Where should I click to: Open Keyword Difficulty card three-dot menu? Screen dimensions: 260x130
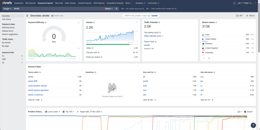(x=79, y=23)
